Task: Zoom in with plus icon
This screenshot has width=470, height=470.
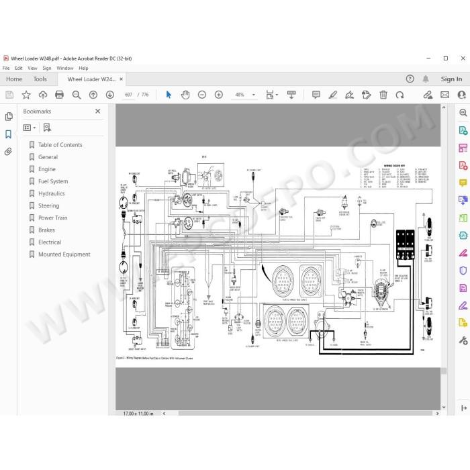Action: coord(219,95)
